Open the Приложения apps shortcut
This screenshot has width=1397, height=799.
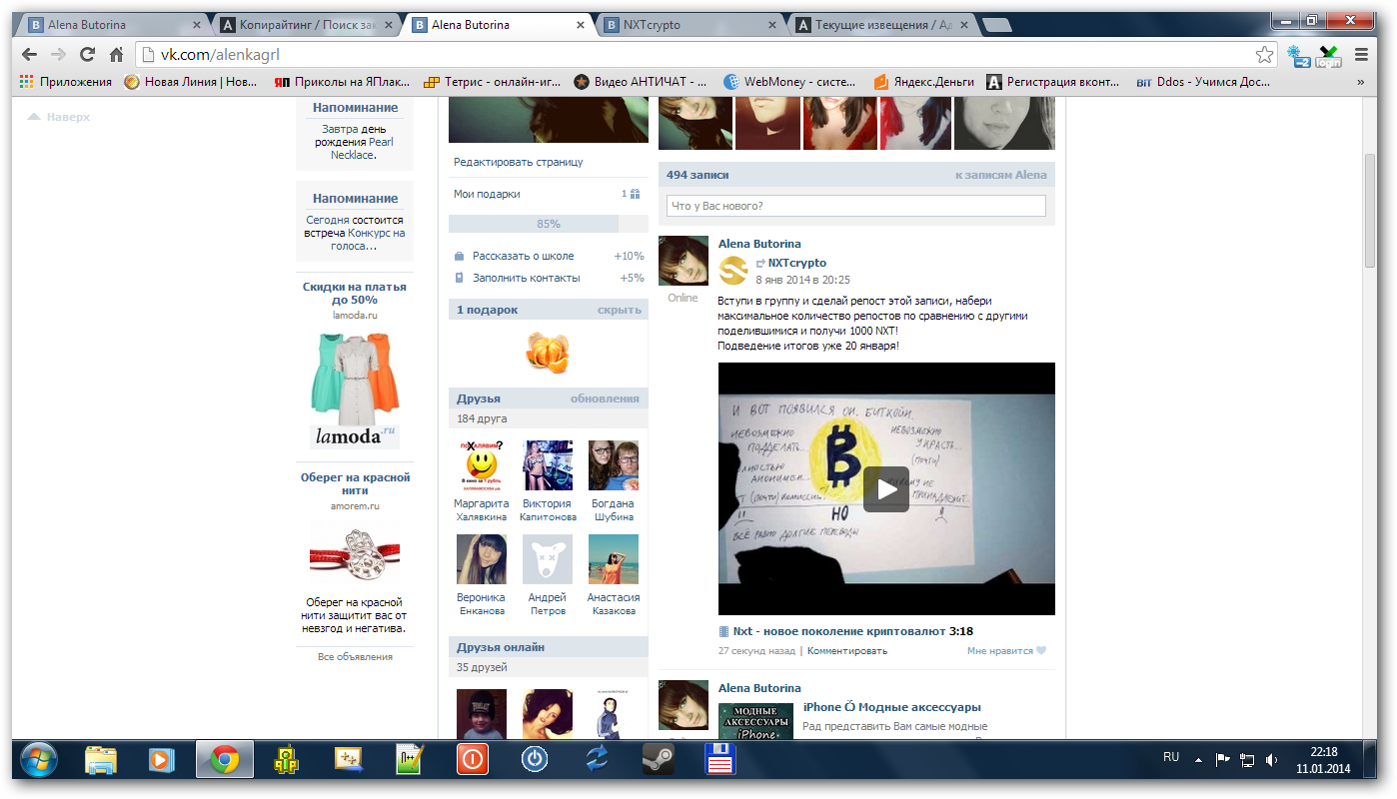pos(66,82)
